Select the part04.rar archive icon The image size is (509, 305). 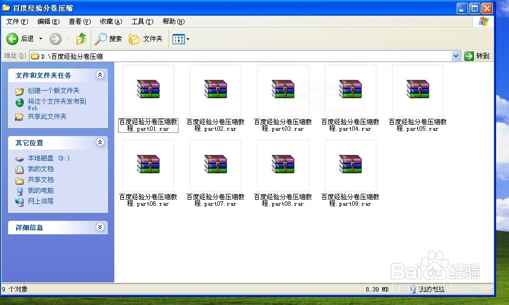[x=350, y=89]
